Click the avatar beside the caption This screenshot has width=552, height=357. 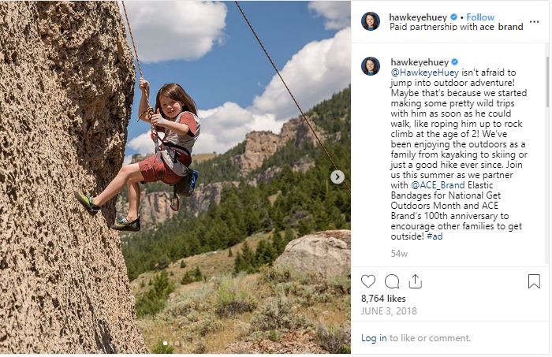pos(371,66)
